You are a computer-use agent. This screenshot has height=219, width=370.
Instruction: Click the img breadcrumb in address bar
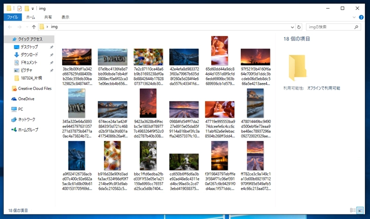coord(54,27)
